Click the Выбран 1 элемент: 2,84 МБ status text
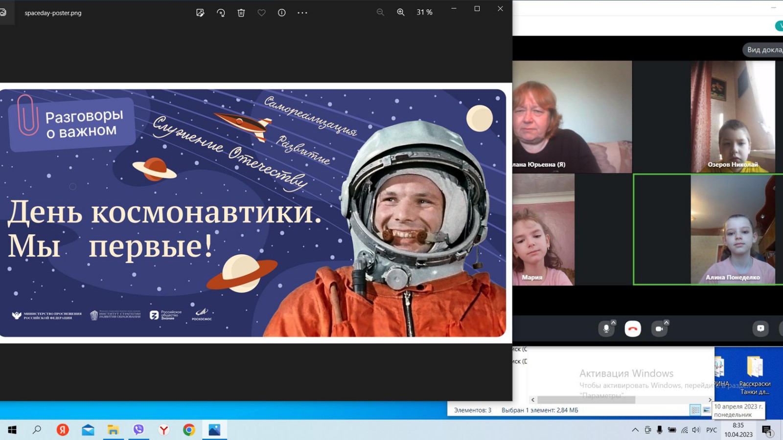This screenshot has width=783, height=440. click(540, 410)
